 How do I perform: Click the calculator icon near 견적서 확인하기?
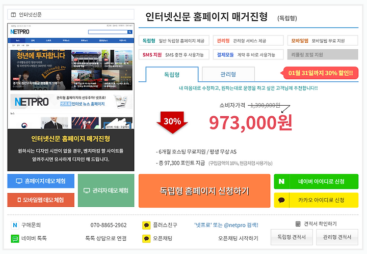pyautogui.click(x=298, y=224)
